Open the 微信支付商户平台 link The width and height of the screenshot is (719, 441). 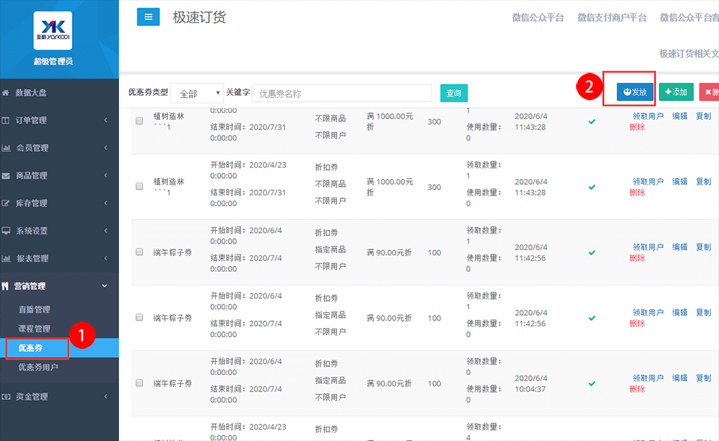(x=612, y=17)
